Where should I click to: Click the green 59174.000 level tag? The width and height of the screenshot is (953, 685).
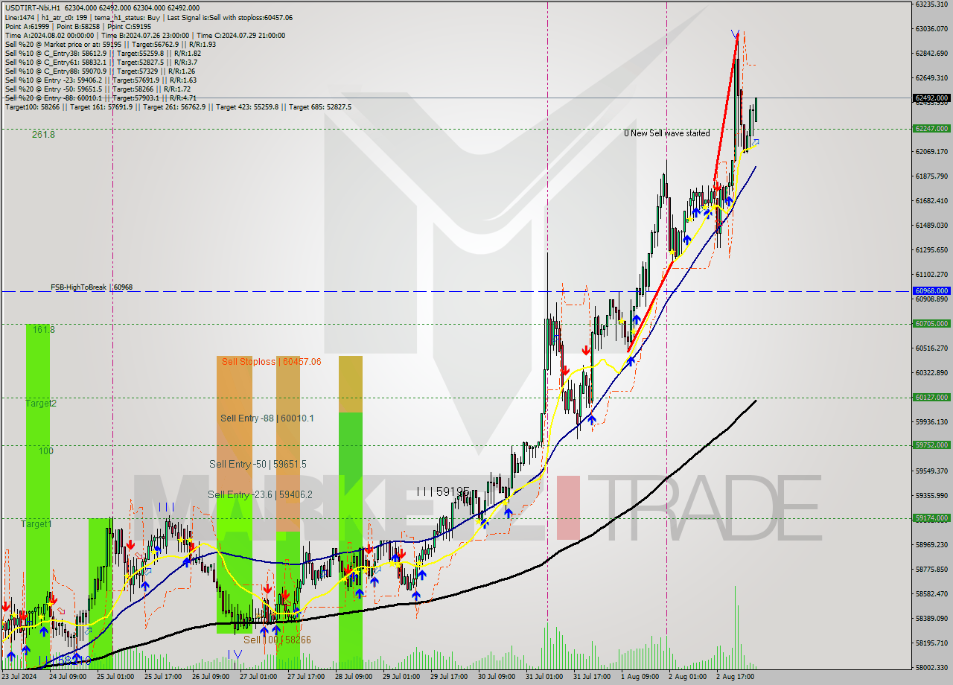(931, 517)
